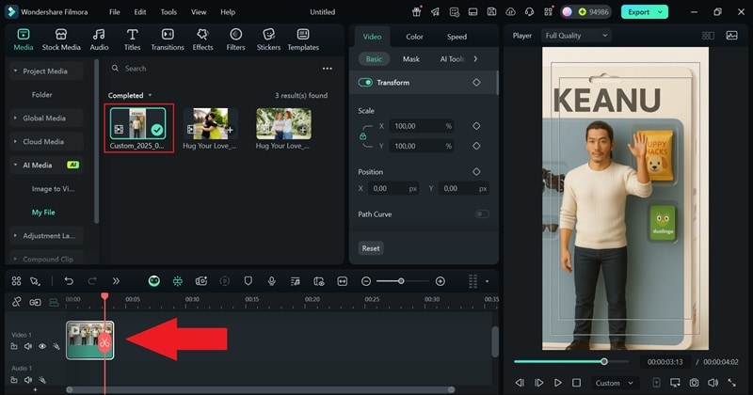Open the Filters library
The height and width of the screenshot is (395, 753).
235,39
